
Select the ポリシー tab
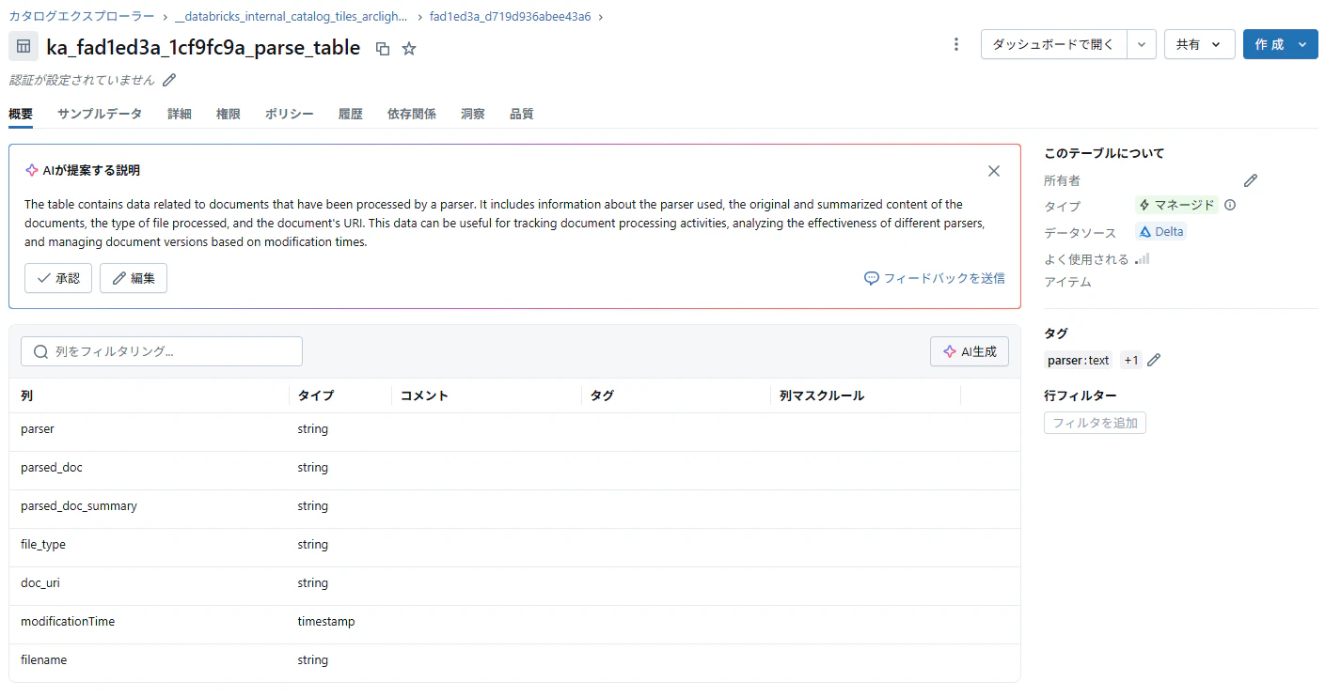290,114
